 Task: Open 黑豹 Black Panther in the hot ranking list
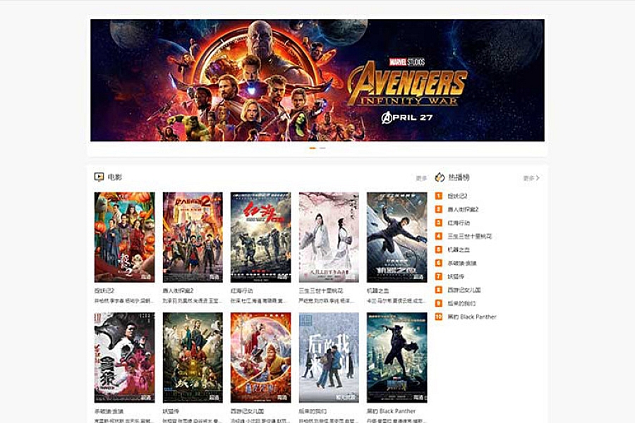(472, 317)
